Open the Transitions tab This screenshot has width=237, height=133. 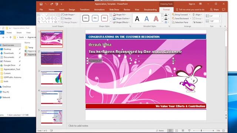(85, 10)
